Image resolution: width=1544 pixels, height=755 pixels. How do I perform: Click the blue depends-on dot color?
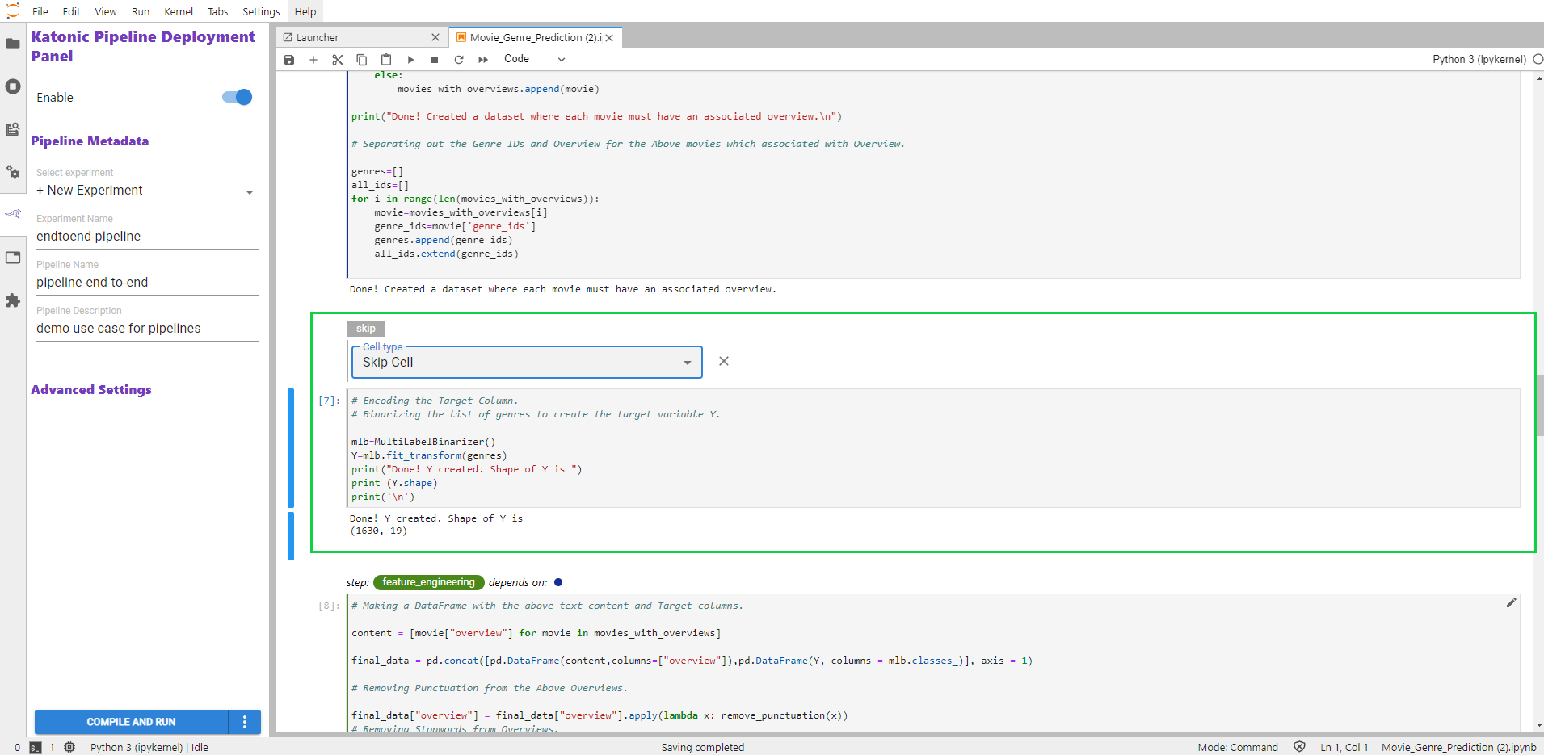[x=558, y=582]
